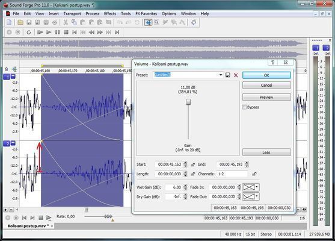
Task: Click the Less button
Action: pos(266,152)
